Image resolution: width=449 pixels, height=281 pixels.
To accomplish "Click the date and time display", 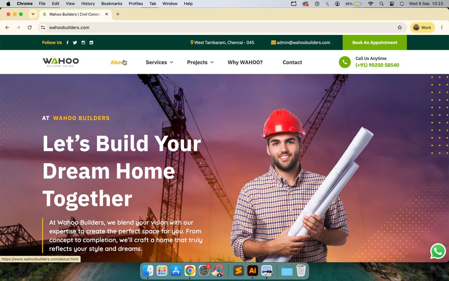I will click(426, 3).
